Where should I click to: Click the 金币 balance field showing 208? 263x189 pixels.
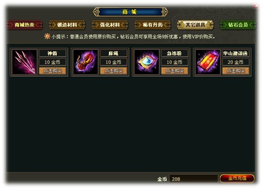(x=194, y=179)
